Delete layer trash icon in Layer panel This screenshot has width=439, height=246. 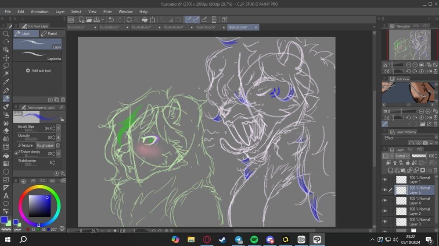435,170
